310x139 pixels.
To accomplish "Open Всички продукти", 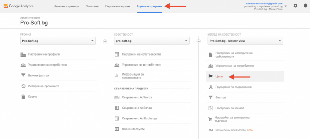I will pos(133,129).
